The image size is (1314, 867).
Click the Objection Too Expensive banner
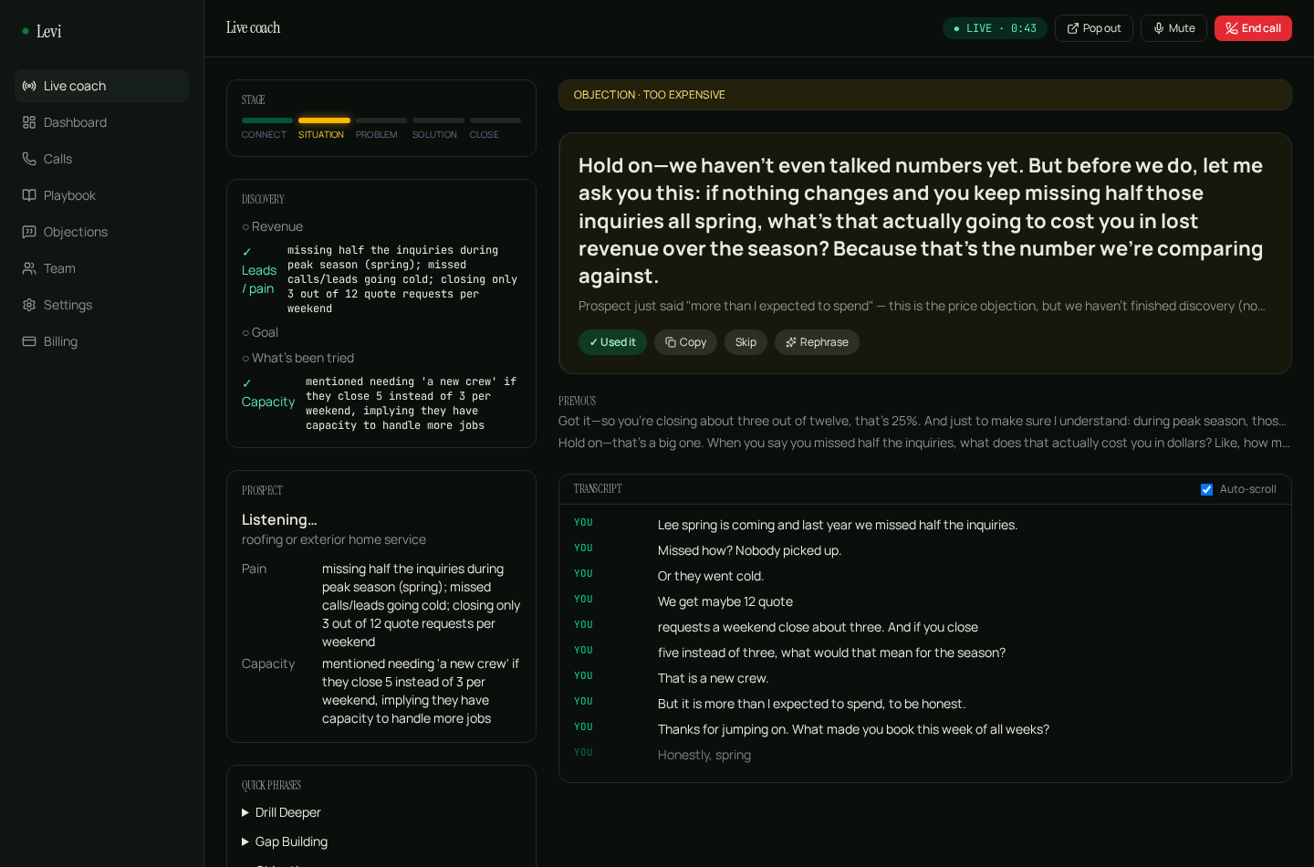925,95
